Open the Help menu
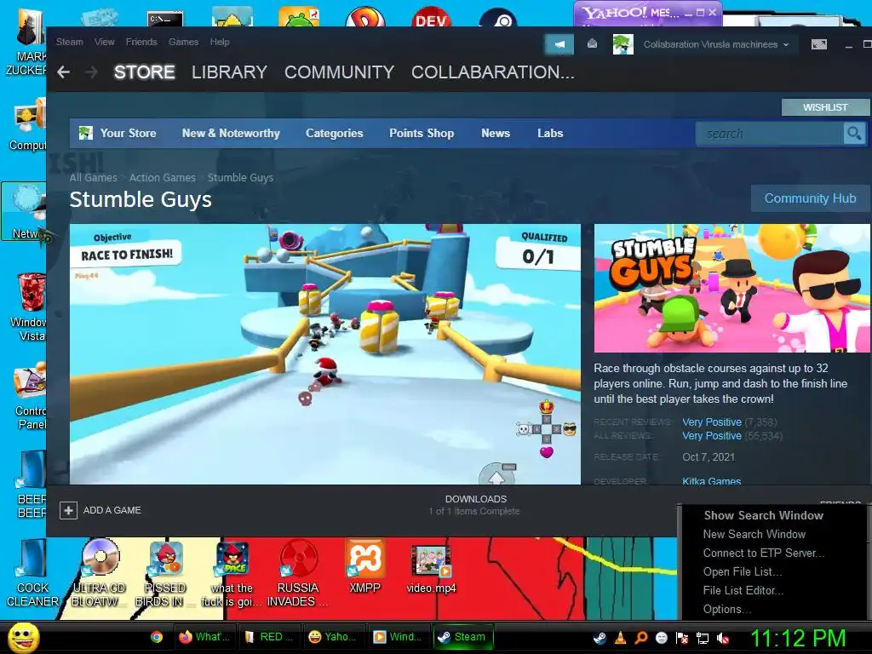Viewport: 872px width, 654px height. [220, 42]
